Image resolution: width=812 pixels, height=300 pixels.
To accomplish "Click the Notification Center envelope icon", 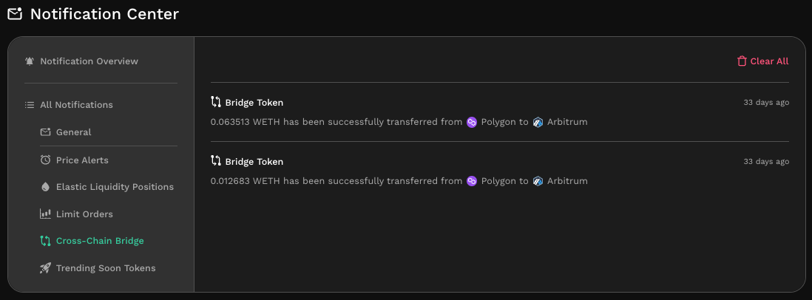I will 15,14.
